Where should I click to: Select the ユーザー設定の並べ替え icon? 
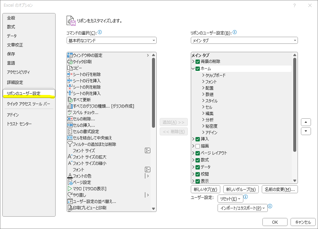[x=70, y=201]
